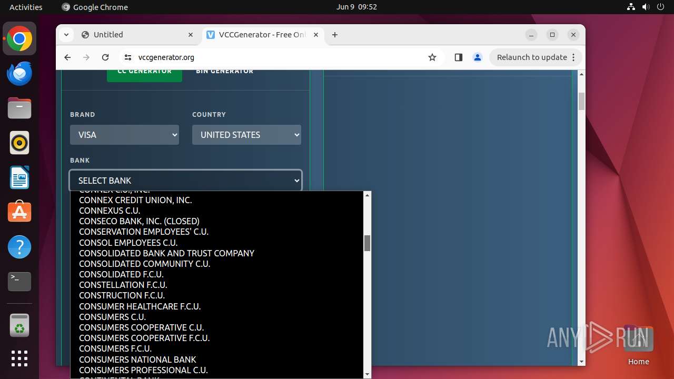Go back in Chrome browser

coord(67,57)
